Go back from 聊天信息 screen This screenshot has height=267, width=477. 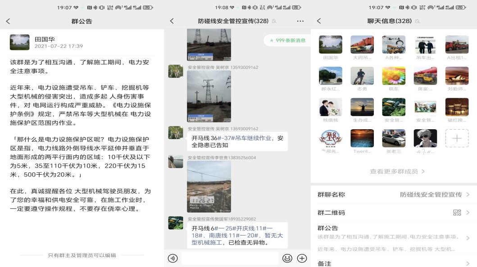click(319, 22)
